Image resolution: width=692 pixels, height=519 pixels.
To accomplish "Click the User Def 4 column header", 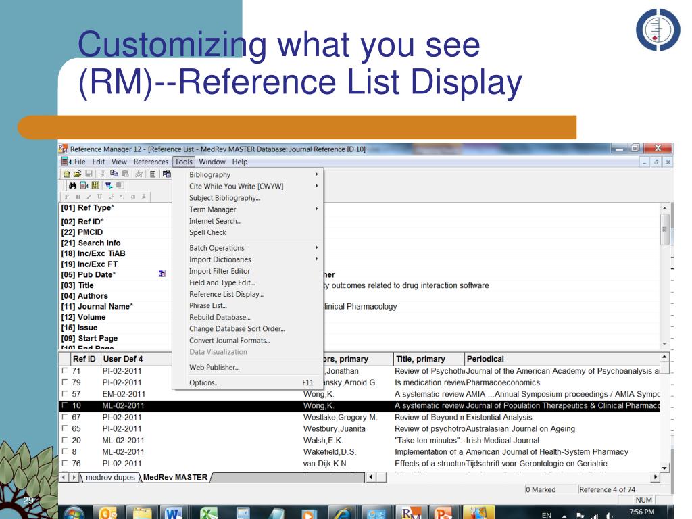I will [122, 359].
